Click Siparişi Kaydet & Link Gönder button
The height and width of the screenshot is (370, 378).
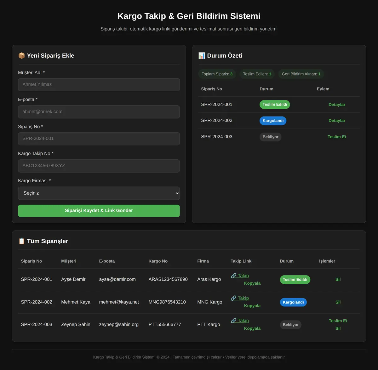(99, 211)
